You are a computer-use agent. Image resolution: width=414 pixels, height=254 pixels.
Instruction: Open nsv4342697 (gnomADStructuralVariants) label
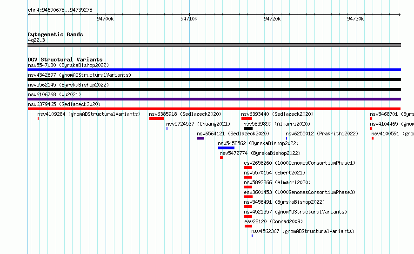click(x=80, y=75)
